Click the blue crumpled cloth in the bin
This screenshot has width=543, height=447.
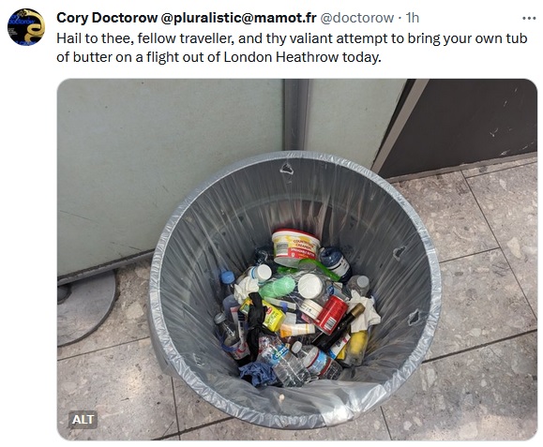(x=257, y=374)
